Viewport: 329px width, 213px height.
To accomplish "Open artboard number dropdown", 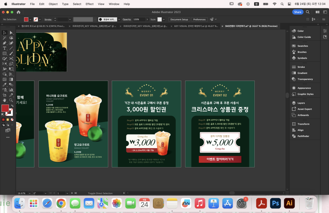I will [67, 193].
